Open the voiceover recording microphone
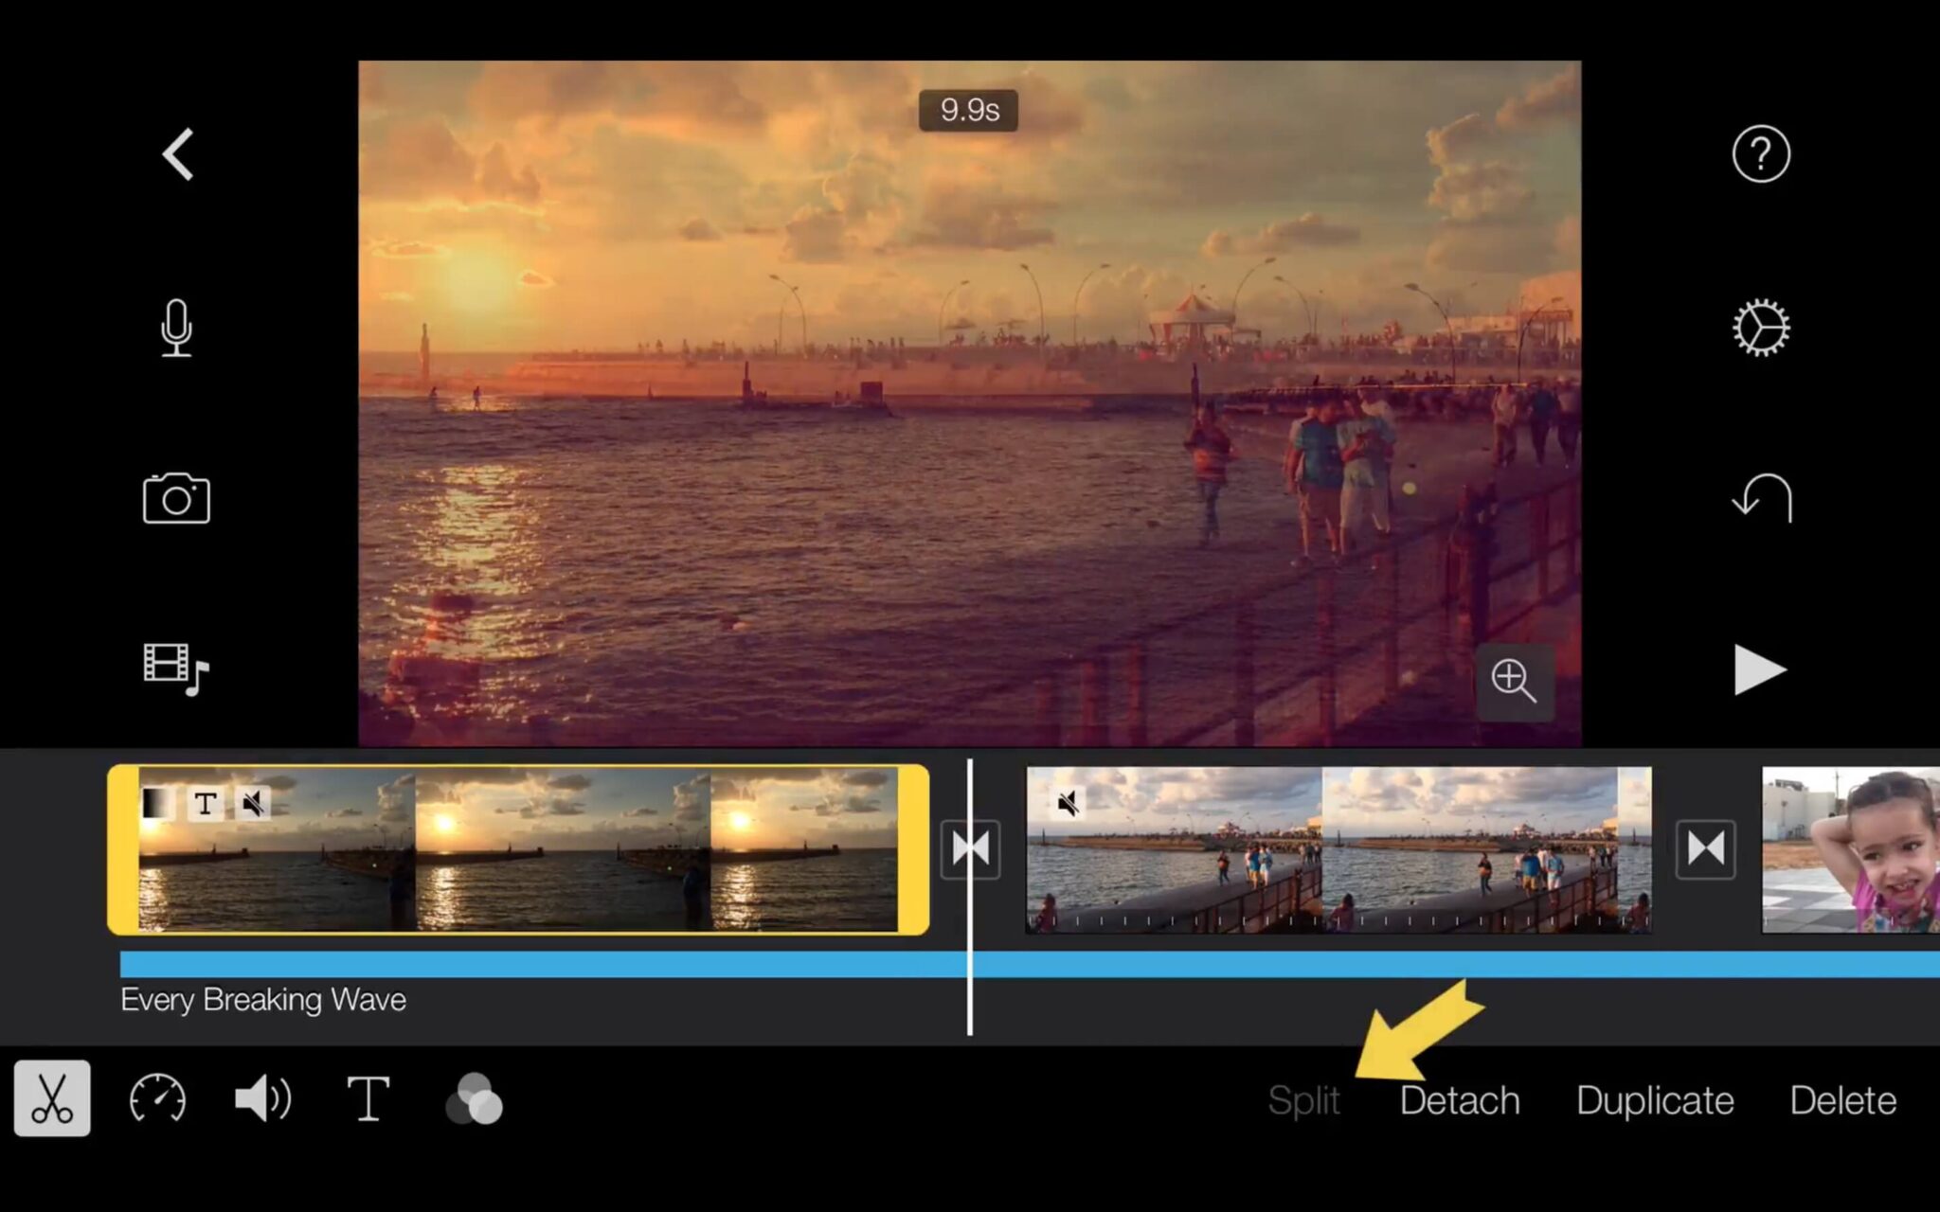Image resolution: width=1940 pixels, height=1212 pixels. [176, 330]
